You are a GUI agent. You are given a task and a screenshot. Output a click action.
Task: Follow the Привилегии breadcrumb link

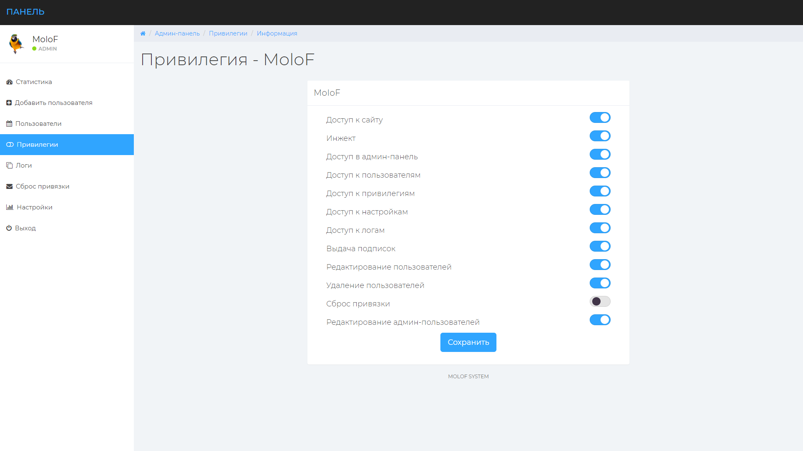(x=228, y=33)
